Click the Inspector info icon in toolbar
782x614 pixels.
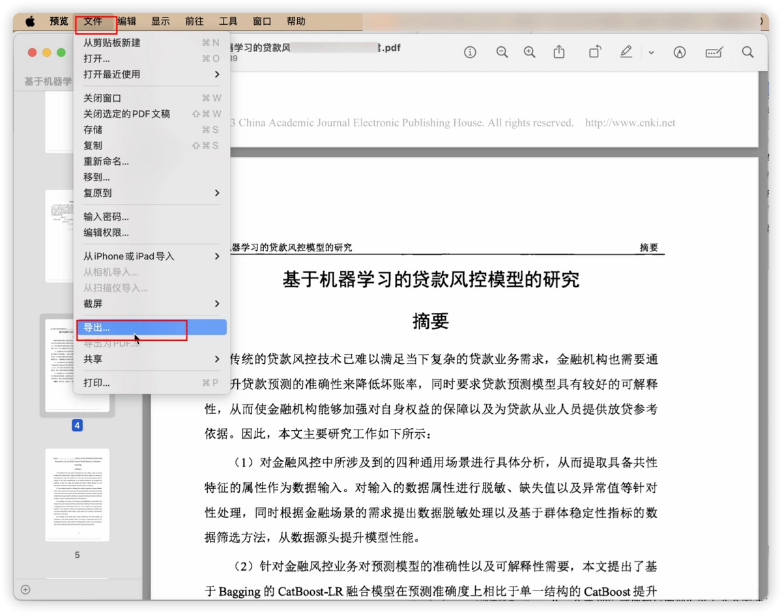(470, 53)
